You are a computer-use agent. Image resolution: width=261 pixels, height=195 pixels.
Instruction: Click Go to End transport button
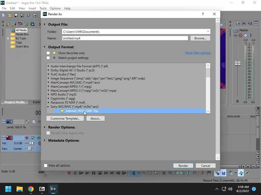tap(112, 173)
